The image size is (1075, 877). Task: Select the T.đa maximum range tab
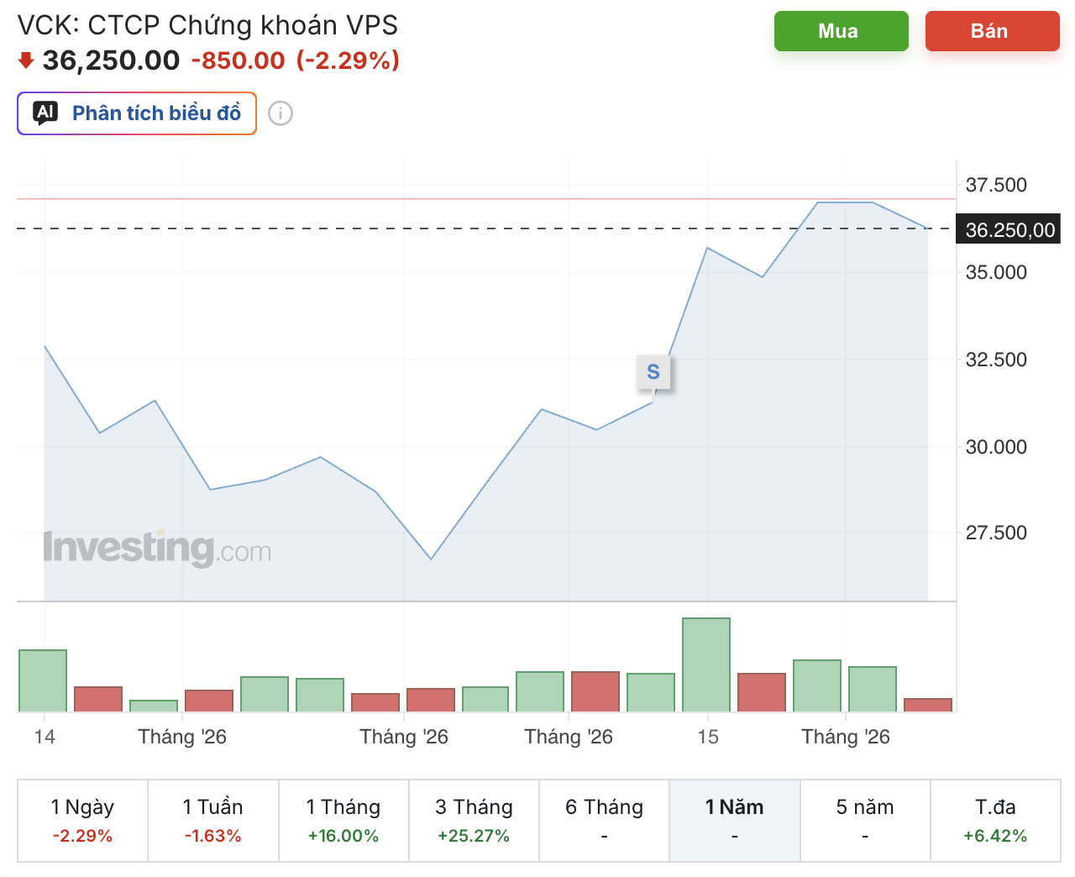[995, 821]
